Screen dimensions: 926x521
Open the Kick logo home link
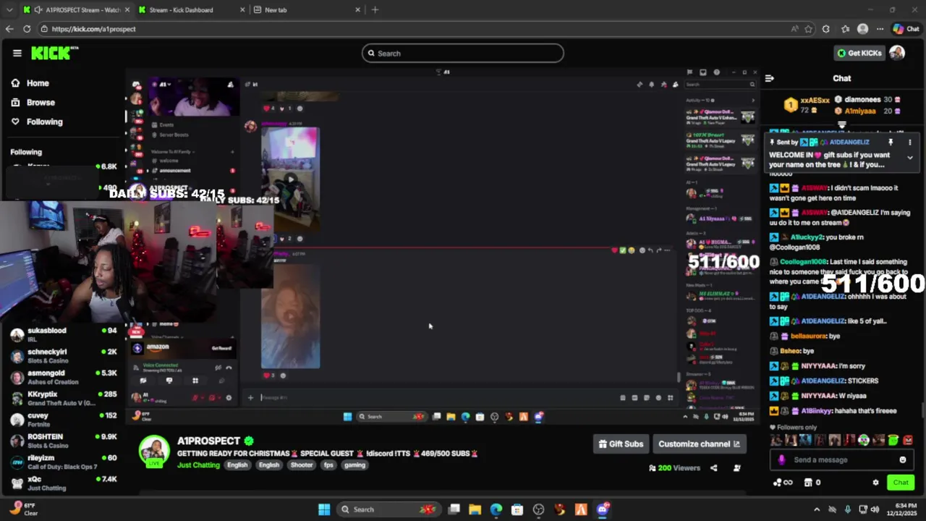coord(54,53)
